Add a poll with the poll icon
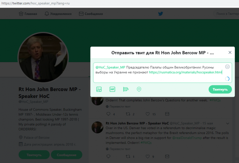This screenshot has height=163, width=239. pos(126,89)
